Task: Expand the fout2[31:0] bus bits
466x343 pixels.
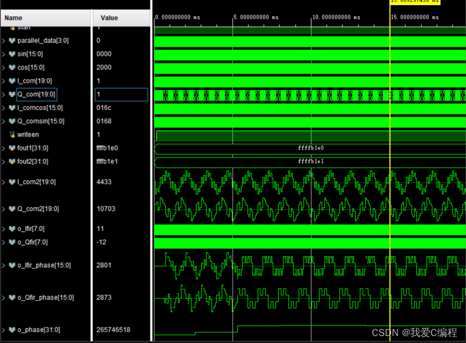Action: (4, 161)
